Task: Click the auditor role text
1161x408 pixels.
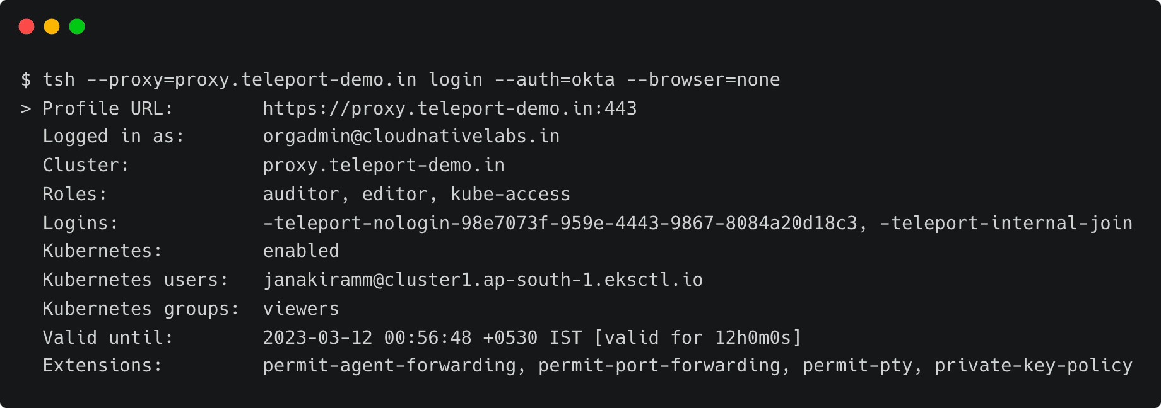Action: pos(300,194)
